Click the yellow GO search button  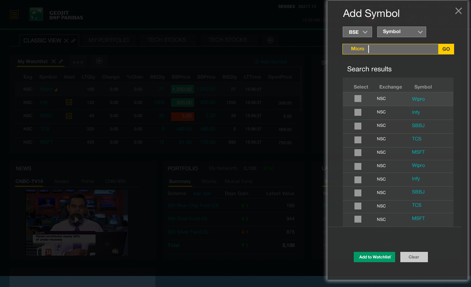[x=446, y=49]
